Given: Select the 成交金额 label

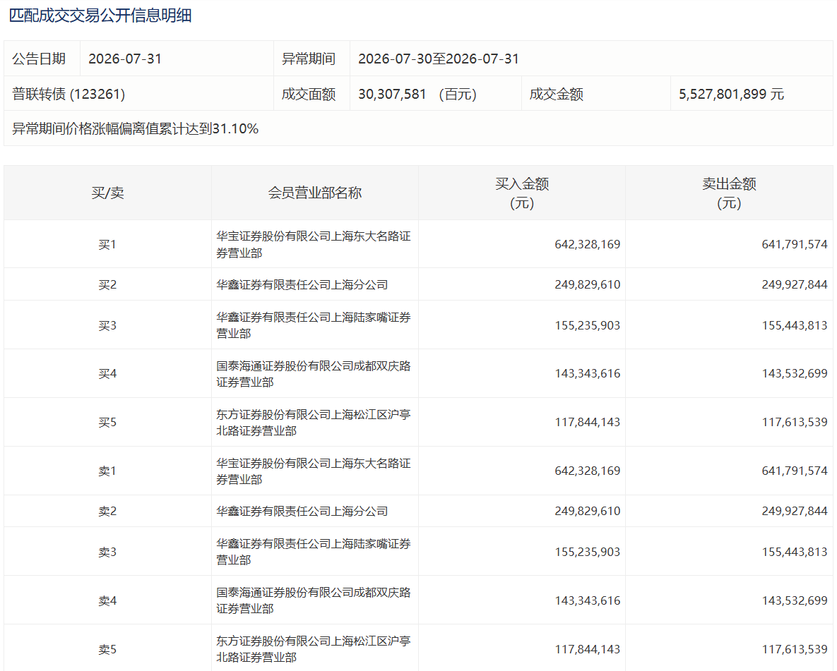Looking at the screenshot, I should (x=556, y=94).
